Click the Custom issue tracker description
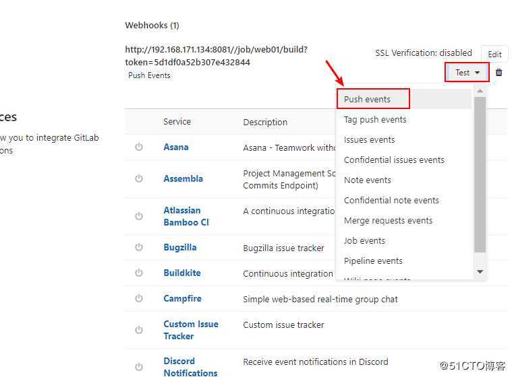Image resolution: width=512 pixels, height=377 pixels. [283, 324]
